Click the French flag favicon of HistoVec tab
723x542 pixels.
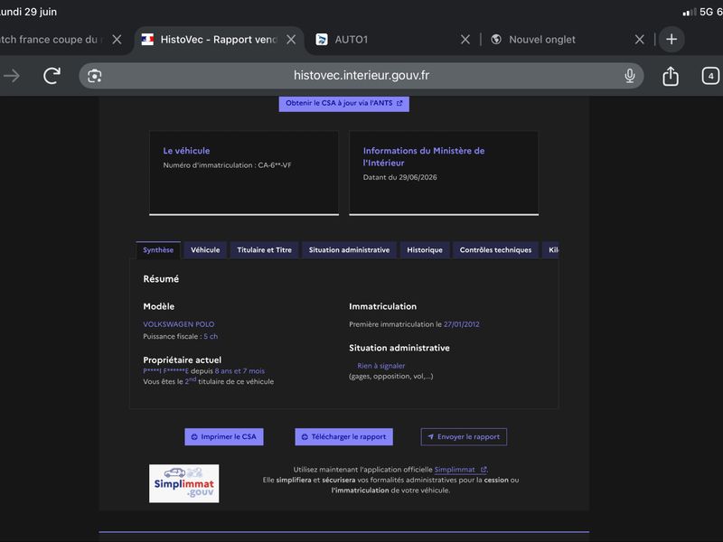(x=147, y=40)
